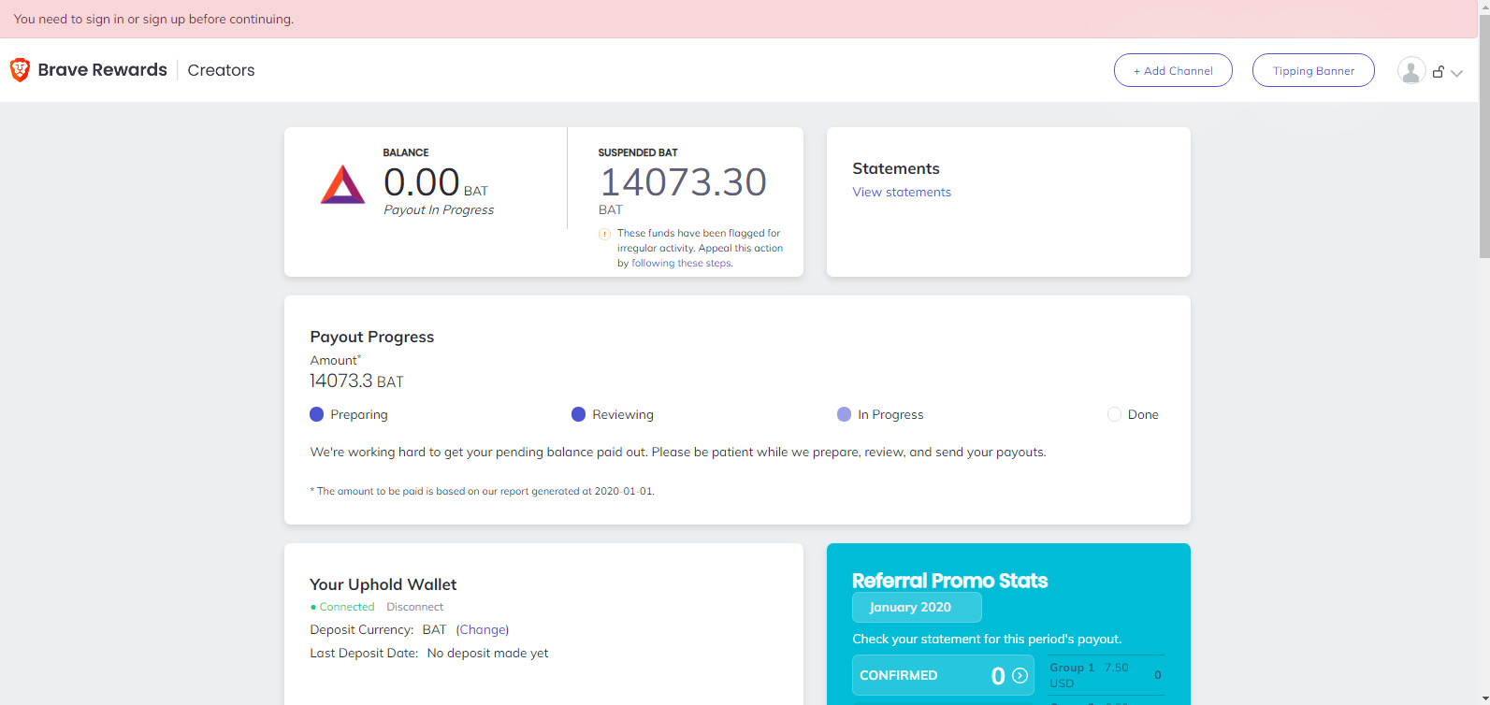The width and height of the screenshot is (1490, 705).
Task: Select the January 2020 referral period
Action: click(917, 607)
